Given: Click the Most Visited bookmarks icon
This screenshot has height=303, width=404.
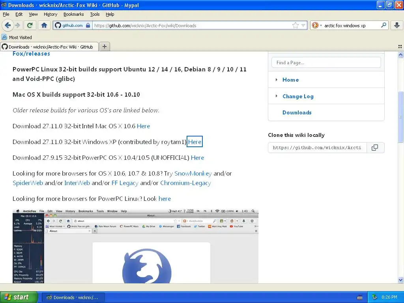Looking at the screenshot, I should pyautogui.click(x=4, y=37).
